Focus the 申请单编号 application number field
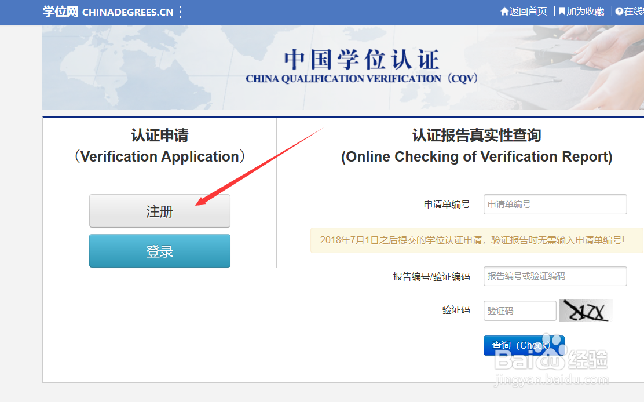This screenshot has width=644, height=402. click(x=554, y=204)
